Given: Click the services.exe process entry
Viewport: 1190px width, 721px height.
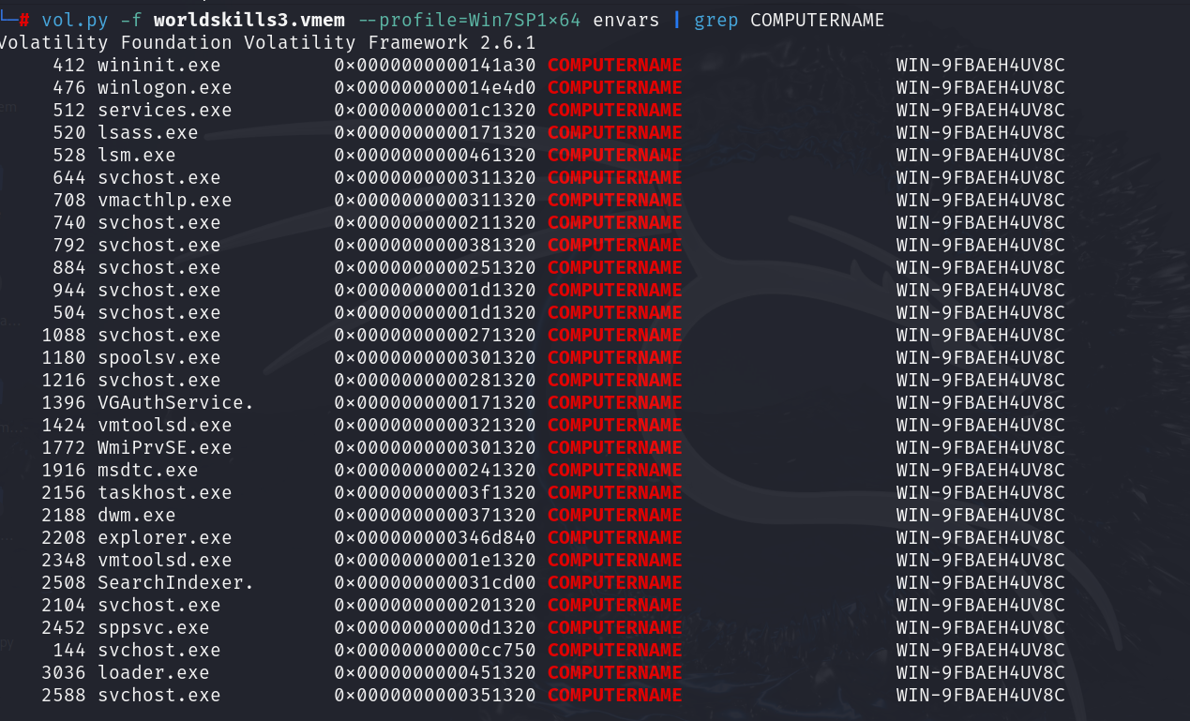Looking at the screenshot, I should point(164,111).
